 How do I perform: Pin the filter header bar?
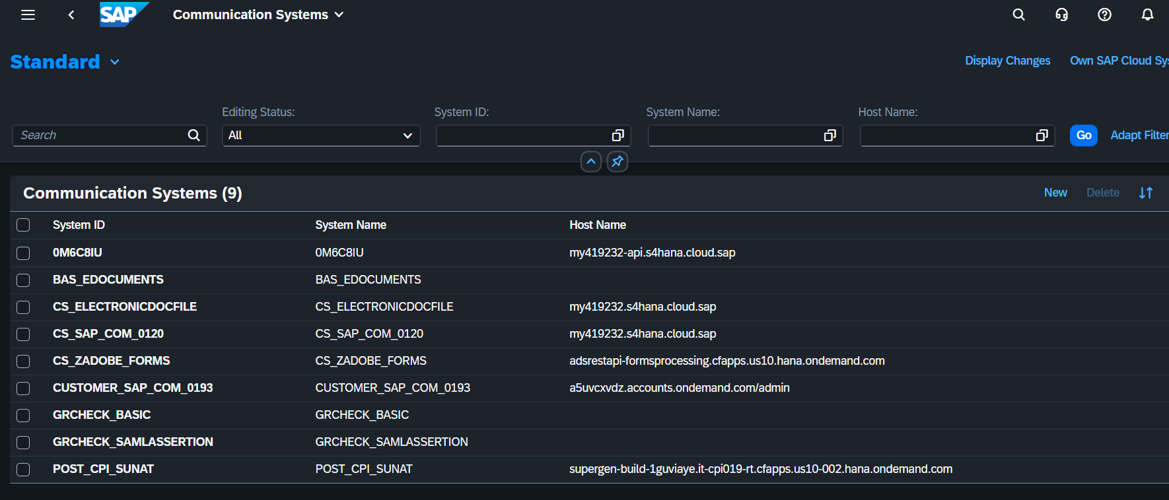pos(617,162)
